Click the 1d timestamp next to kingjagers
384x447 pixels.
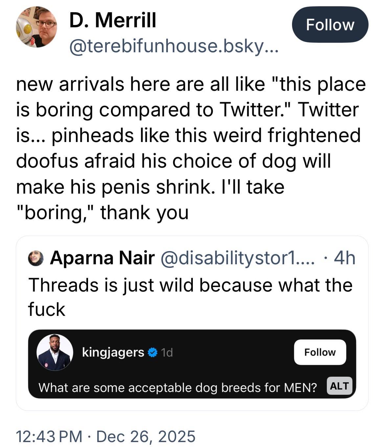[167, 352]
